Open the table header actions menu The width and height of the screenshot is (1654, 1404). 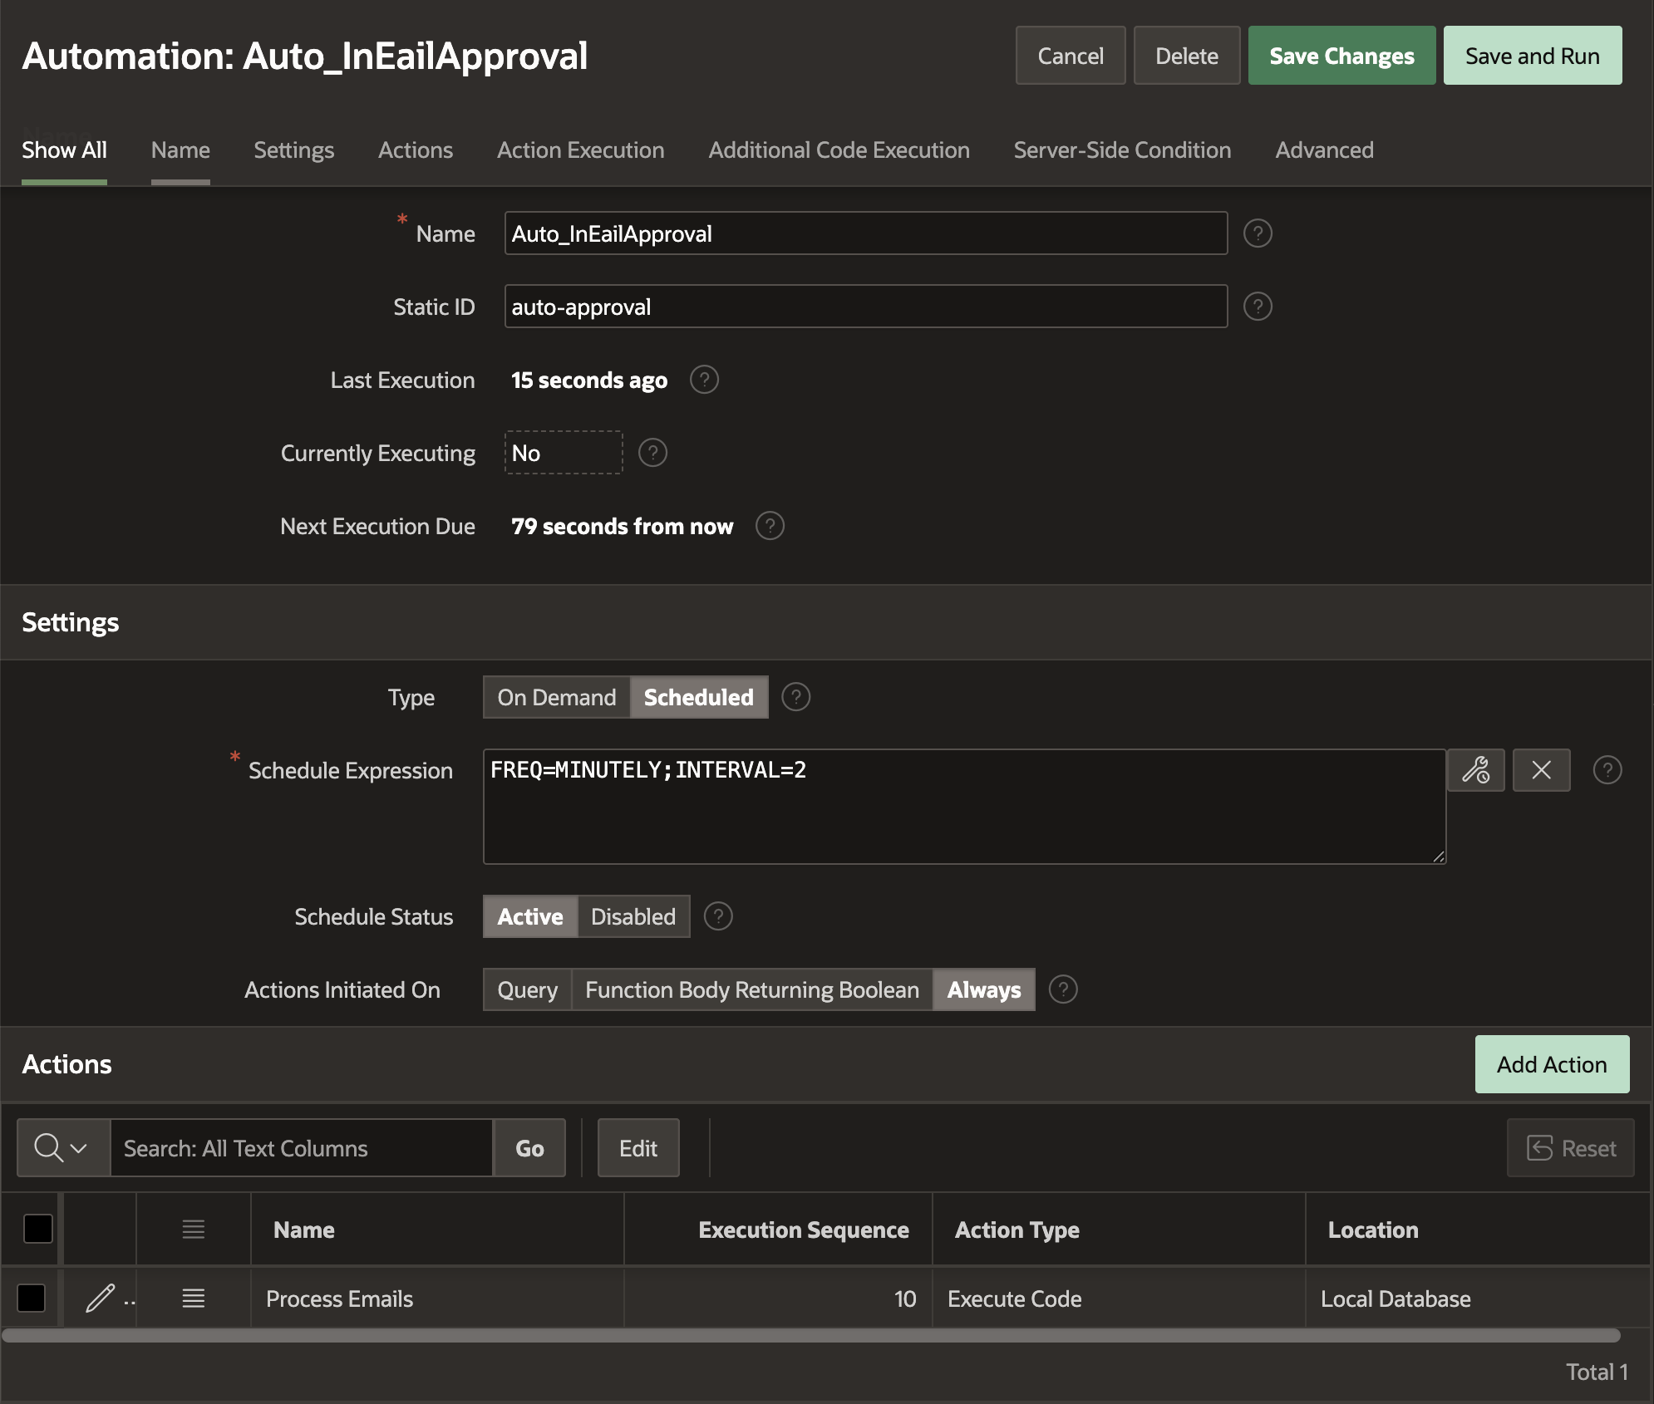tap(193, 1229)
